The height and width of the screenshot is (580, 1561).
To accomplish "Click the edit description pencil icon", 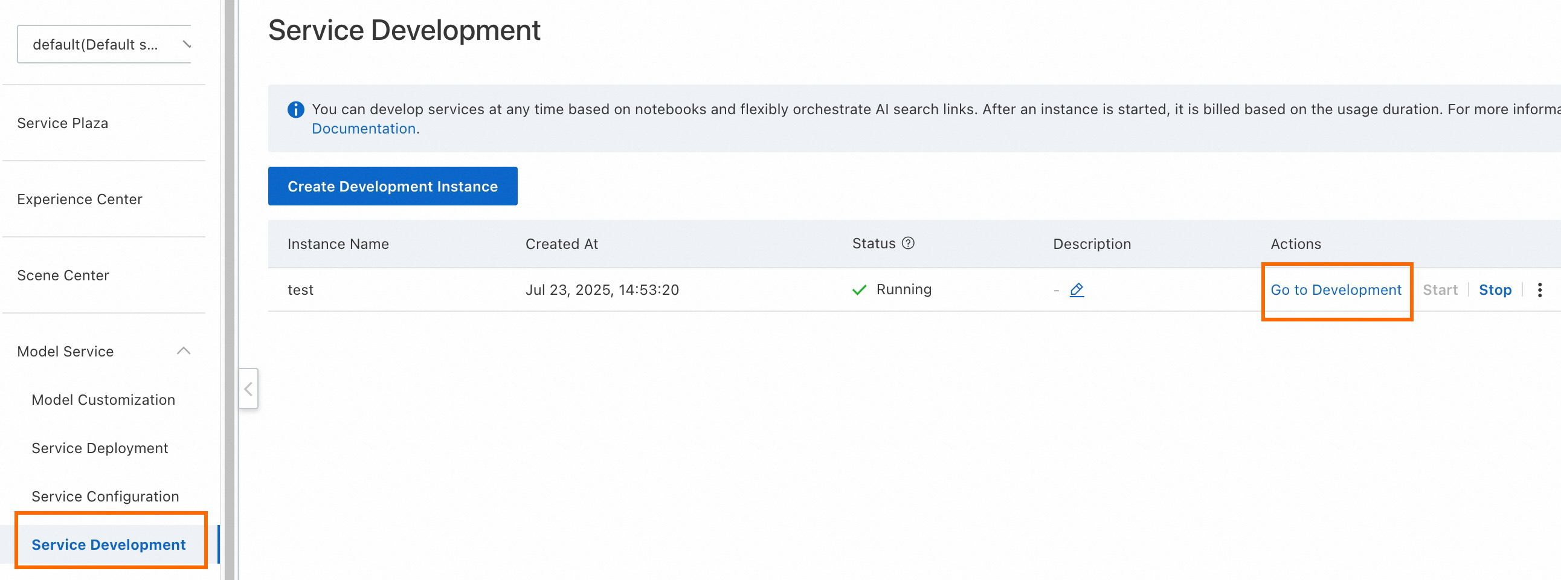I will click(x=1077, y=289).
